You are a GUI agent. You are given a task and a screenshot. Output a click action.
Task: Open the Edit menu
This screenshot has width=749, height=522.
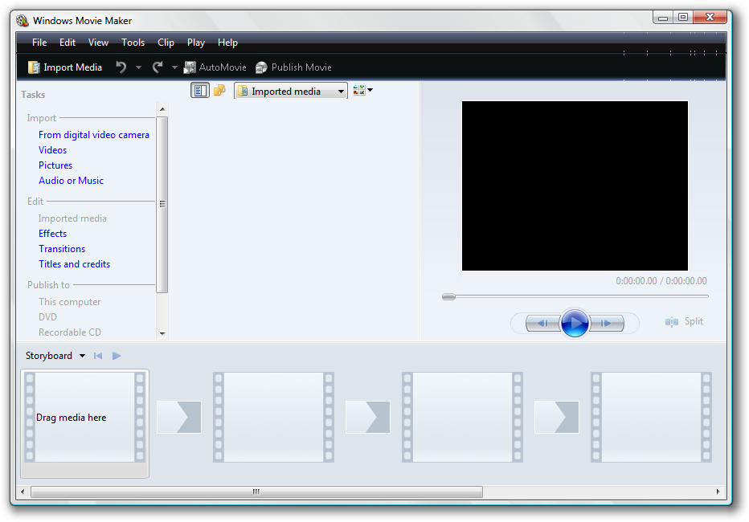click(68, 43)
